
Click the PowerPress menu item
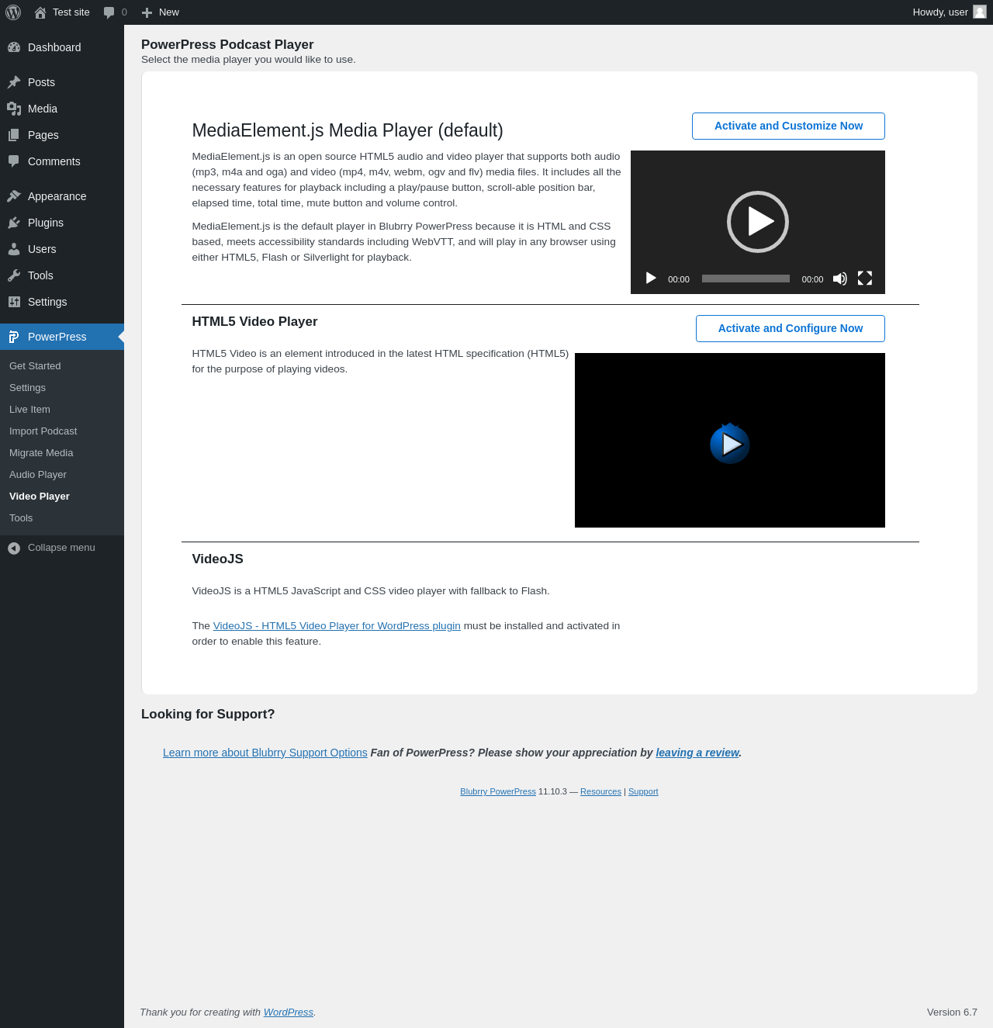click(x=62, y=337)
